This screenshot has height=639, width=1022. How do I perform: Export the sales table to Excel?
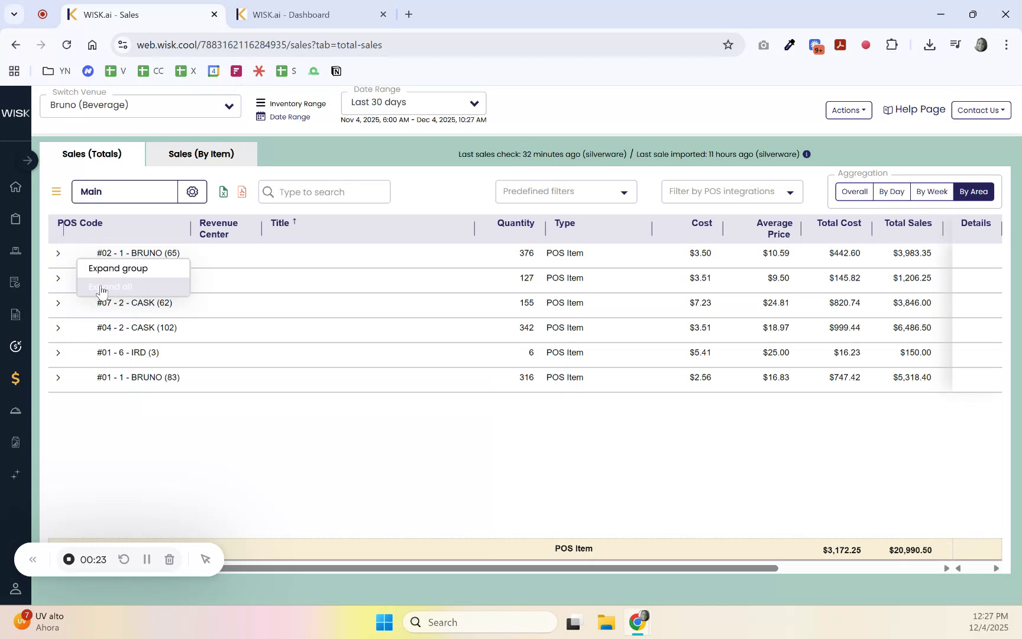click(x=223, y=191)
